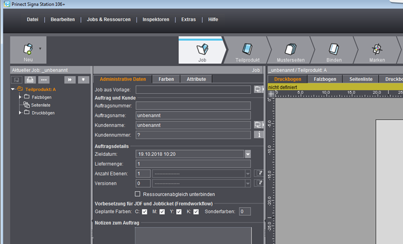Open the Zieldatum date dropdown arrow

click(x=248, y=154)
